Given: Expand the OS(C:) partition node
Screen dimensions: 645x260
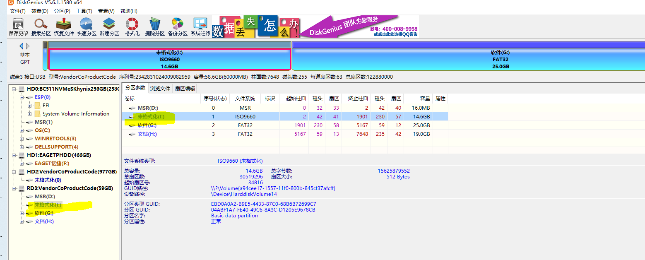Looking at the screenshot, I should (x=21, y=130).
